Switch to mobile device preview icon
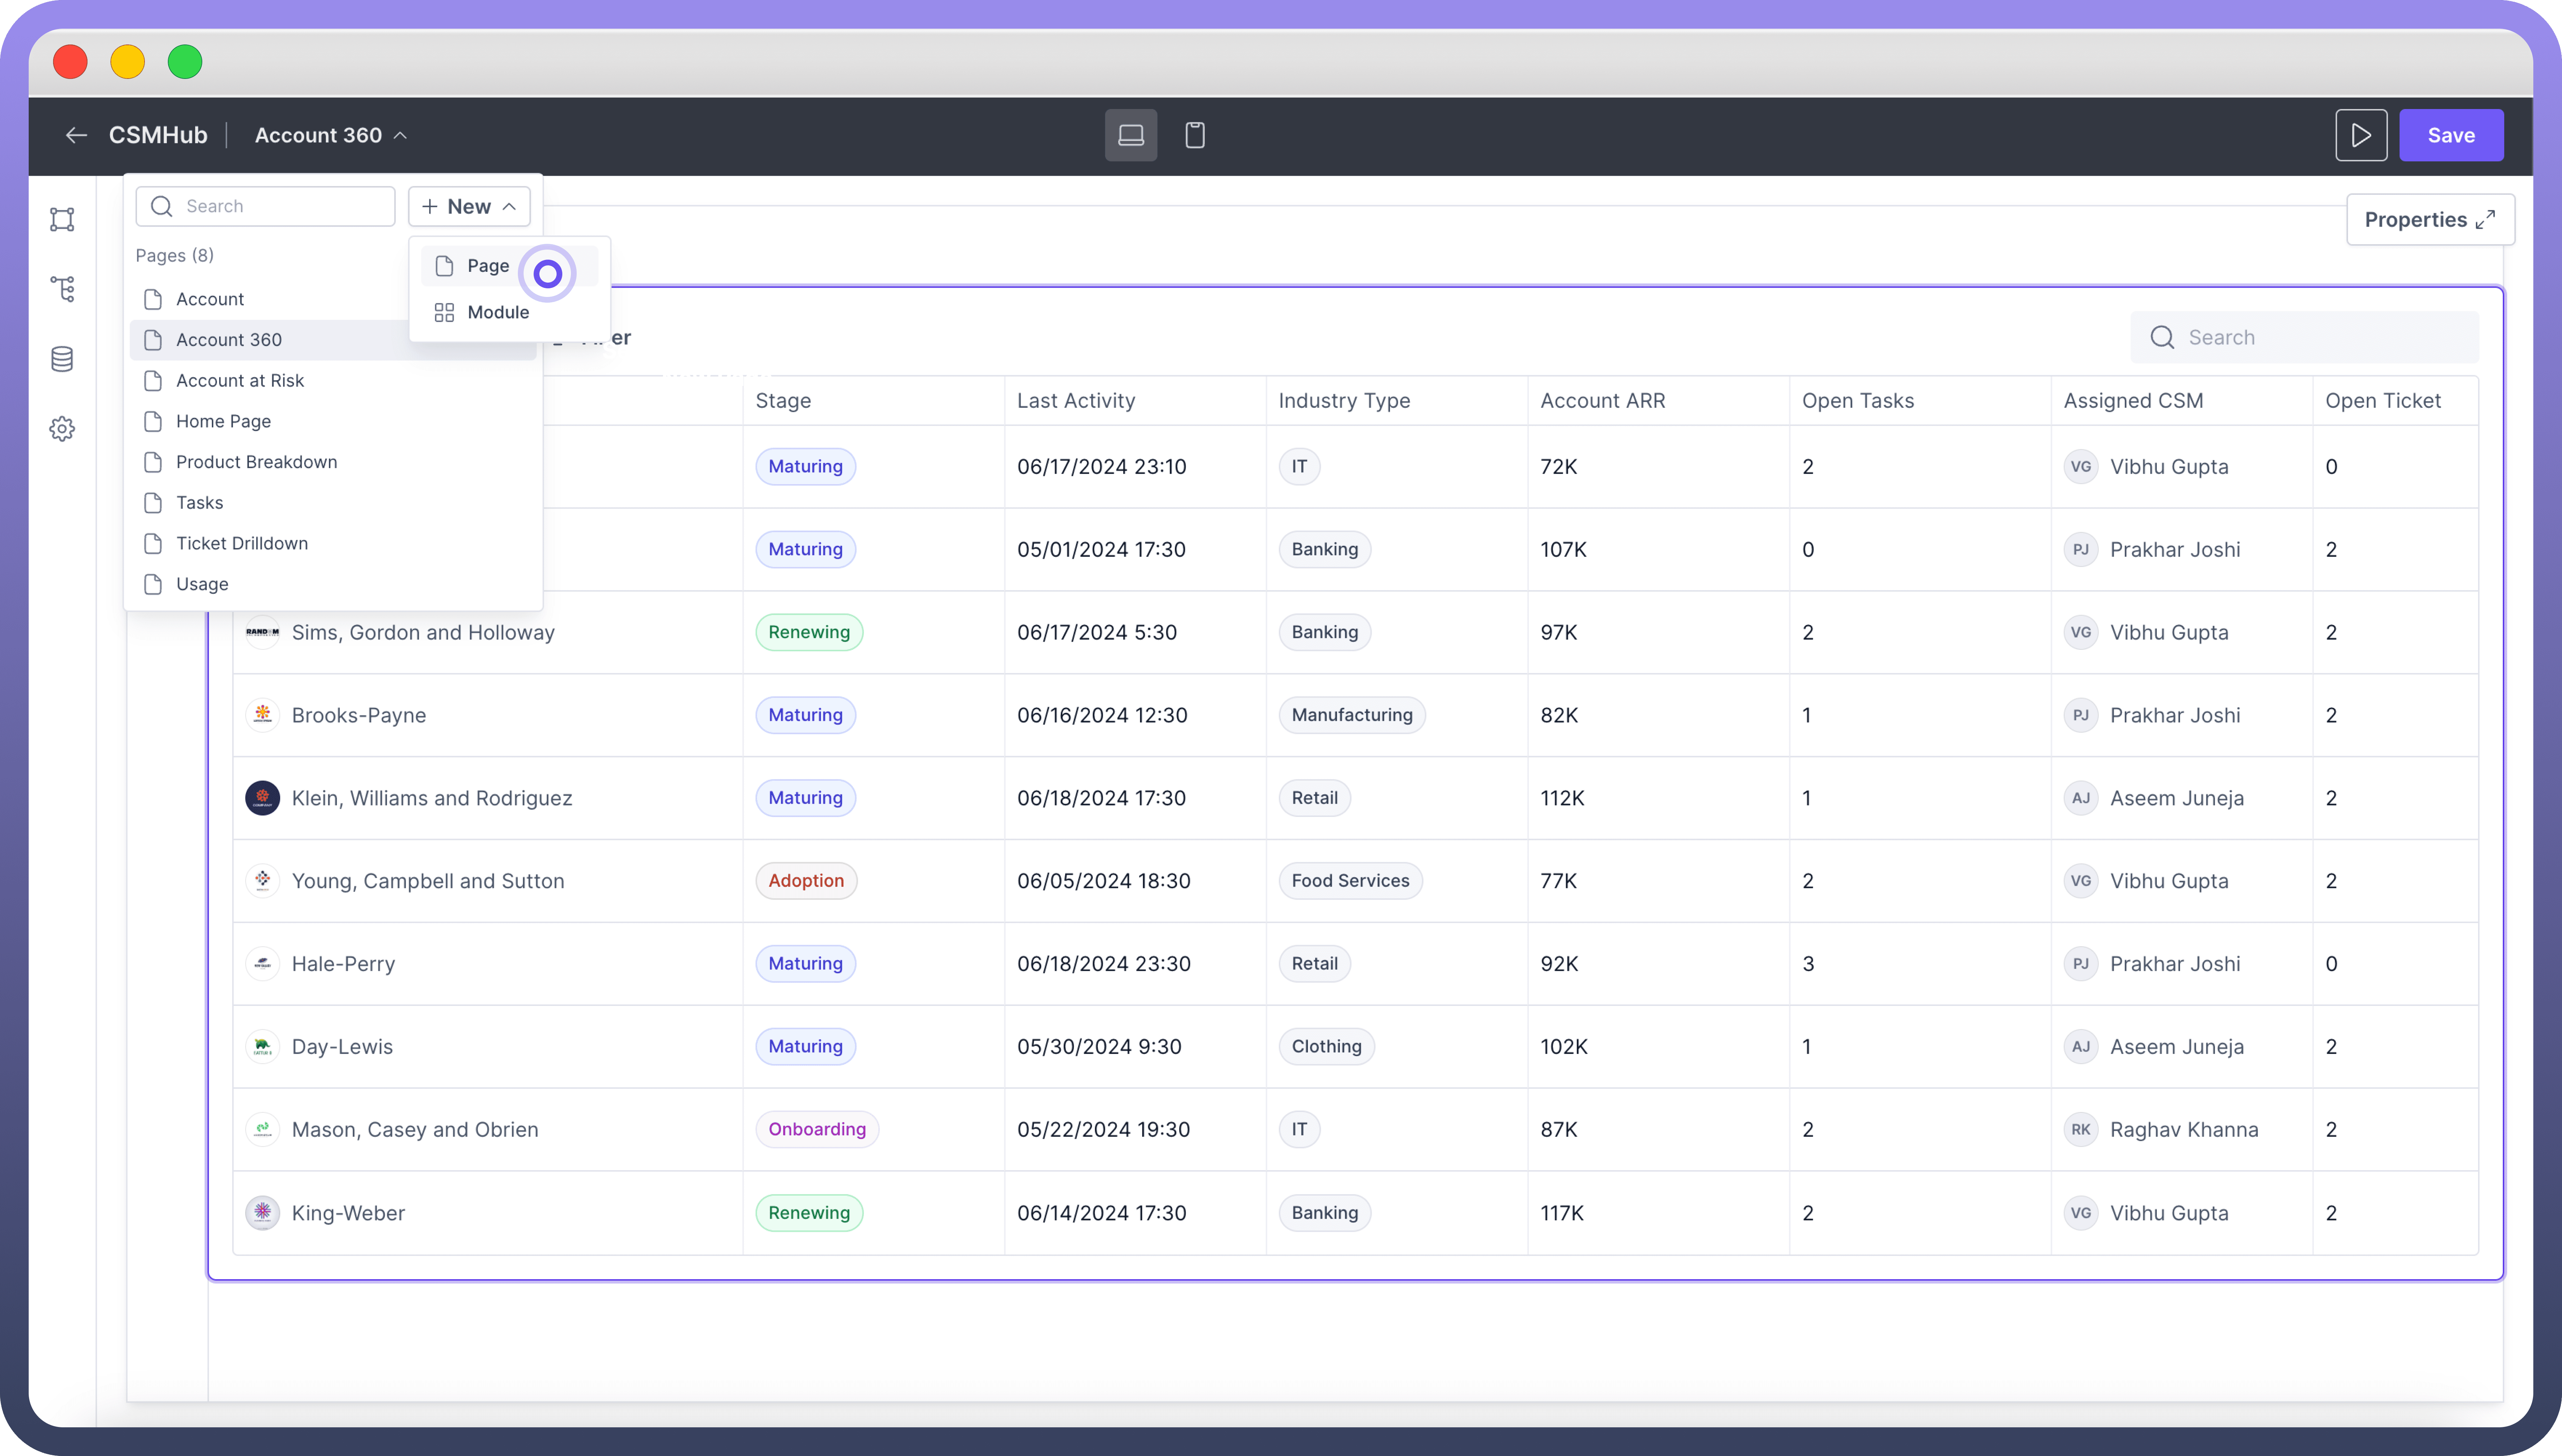Screen dimensions: 2562x1456 1195,135
